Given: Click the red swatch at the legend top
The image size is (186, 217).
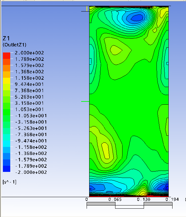Looking at the screenshot, I should 6,56.
